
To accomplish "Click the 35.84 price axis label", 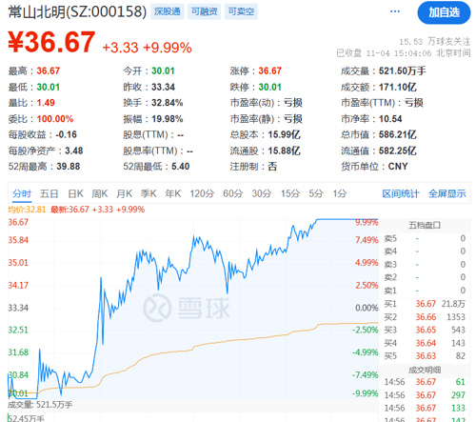I will tap(18, 240).
